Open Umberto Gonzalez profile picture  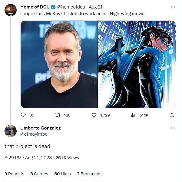coord(11,131)
